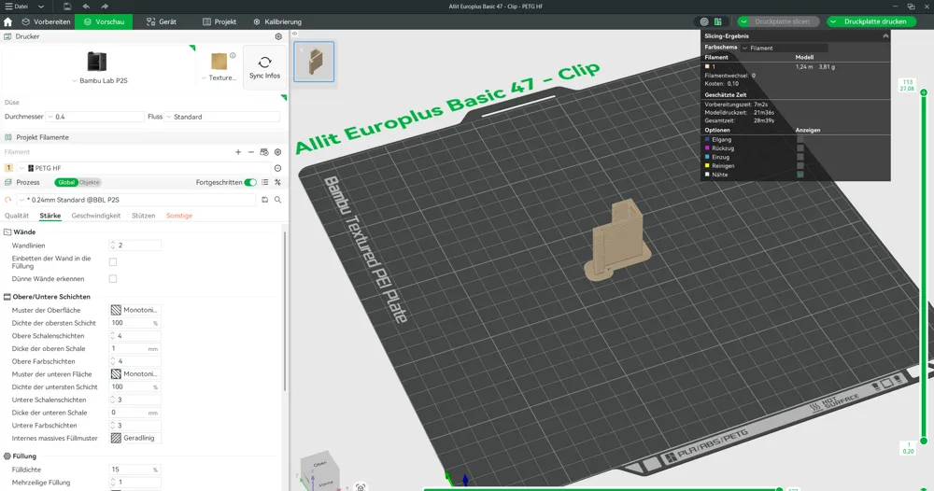Click the green plate layout icon in top bar
The image size is (934, 491).
pyautogui.click(x=718, y=22)
